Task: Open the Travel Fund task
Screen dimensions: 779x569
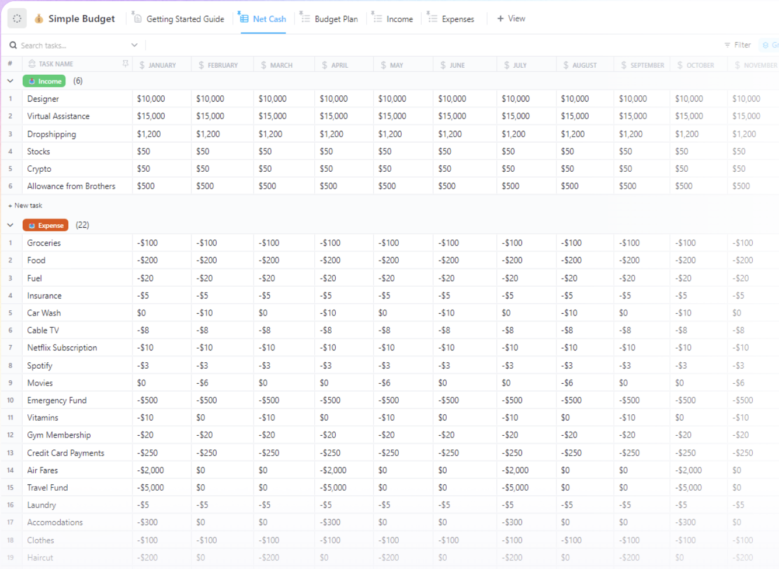Action: click(x=47, y=488)
